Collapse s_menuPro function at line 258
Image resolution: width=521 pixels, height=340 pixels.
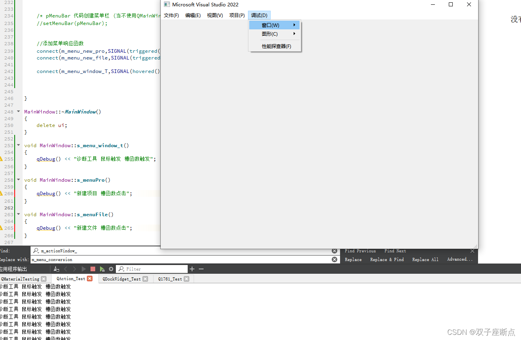point(18,180)
